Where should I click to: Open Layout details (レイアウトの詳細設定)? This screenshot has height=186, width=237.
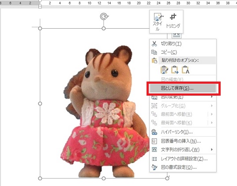(183, 159)
